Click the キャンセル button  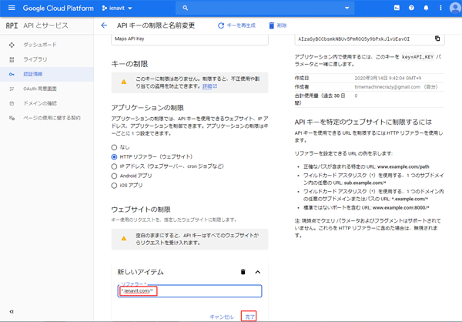coord(221,317)
